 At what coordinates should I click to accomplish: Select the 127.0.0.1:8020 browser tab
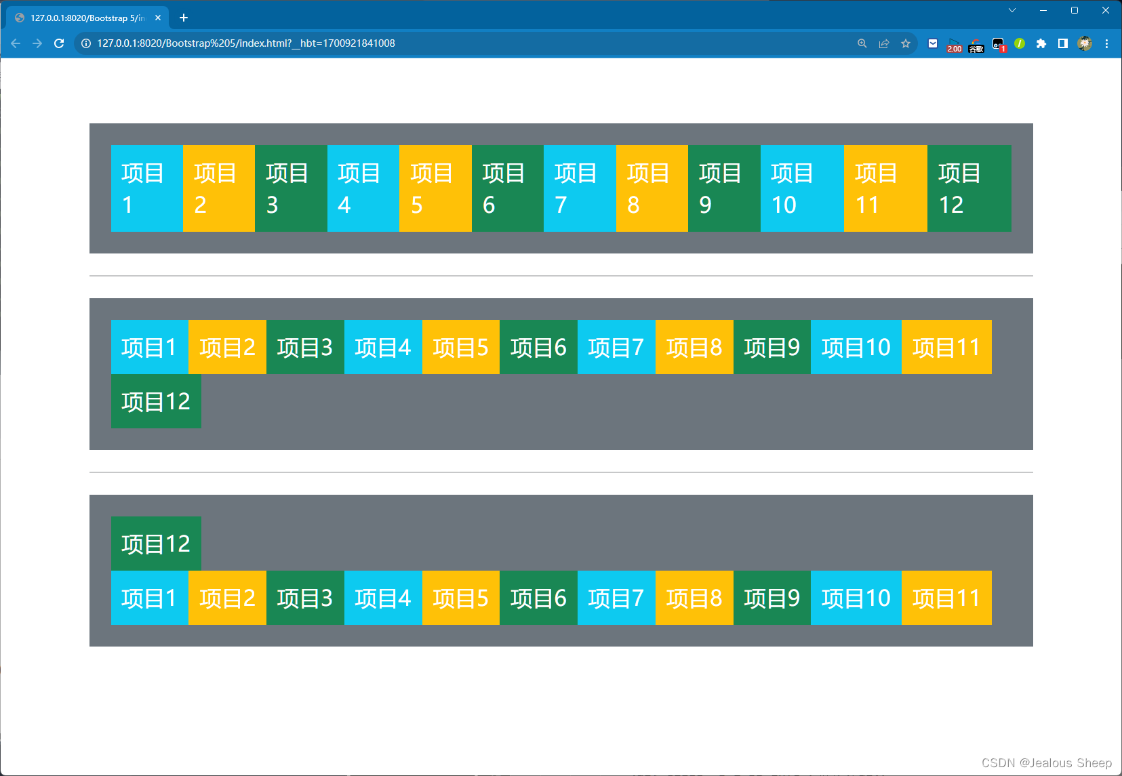click(x=88, y=18)
